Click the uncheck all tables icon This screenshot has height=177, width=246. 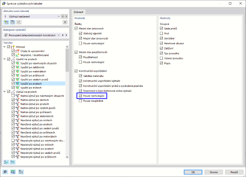[12, 162]
